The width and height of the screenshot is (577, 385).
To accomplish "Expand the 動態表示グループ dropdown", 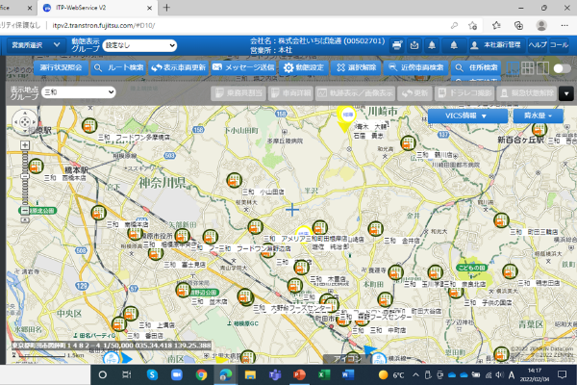I will point(140,45).
